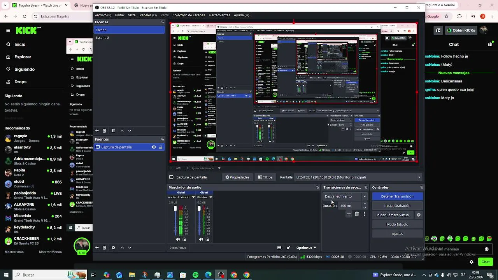The image size is (498, 280).
Task: Open the Vista menu
Action: (132, 15)
